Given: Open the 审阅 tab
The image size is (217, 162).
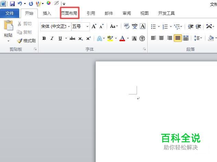Looking at the screenshot, I should (127, 13).
